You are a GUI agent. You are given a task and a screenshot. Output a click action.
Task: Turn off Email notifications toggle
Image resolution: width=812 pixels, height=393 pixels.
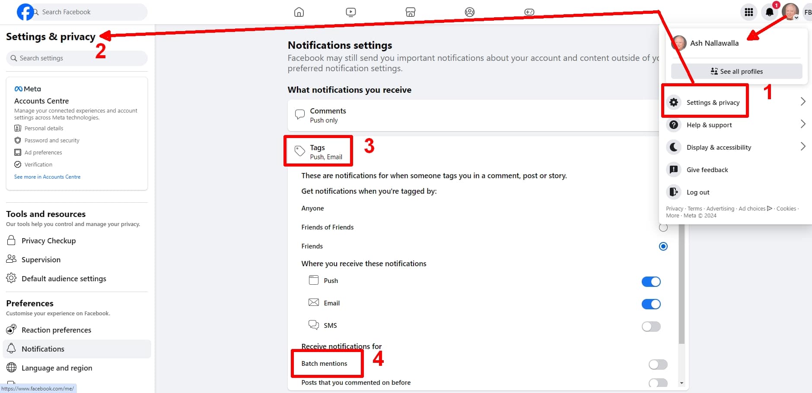coord(651,304)
